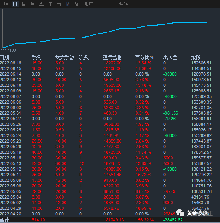Sort by the 次数 column header
The height and width of the screenshot is (223, 220).
coord(84,57)
